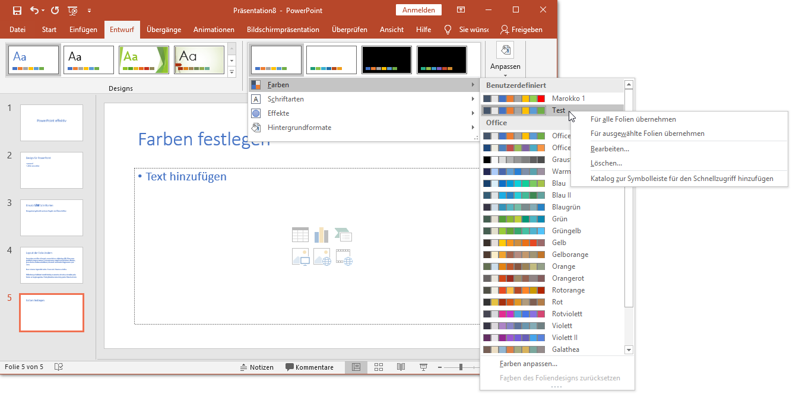Choose the Test custom color scheme
The width and height of the screenshot is (796, 394).
[x=552, y=110]
